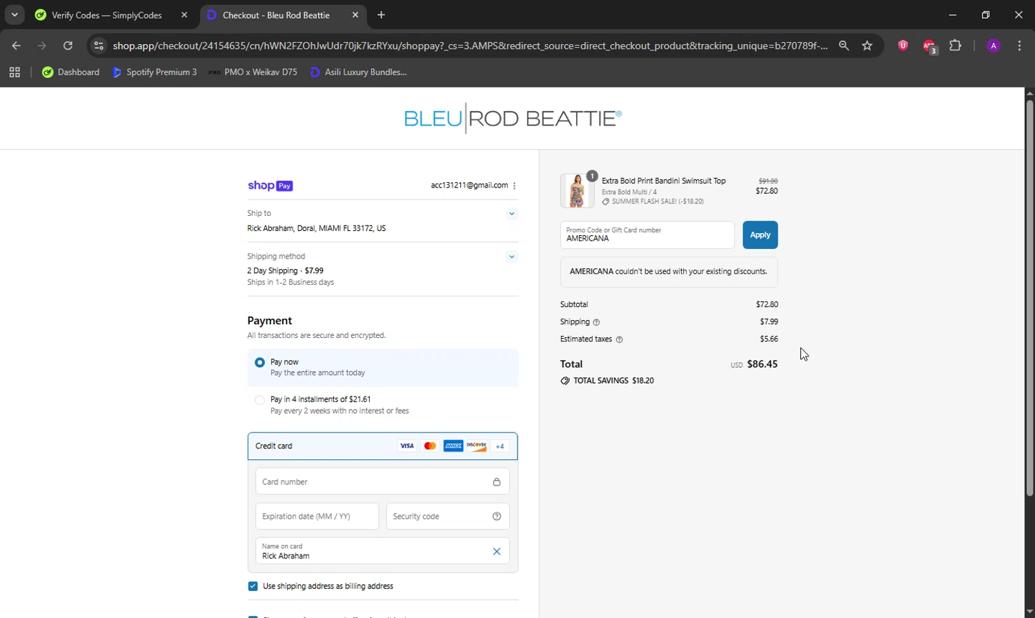Go forward in browser history
Viewport: 1035px width, 618px height.
click(42, 46)
